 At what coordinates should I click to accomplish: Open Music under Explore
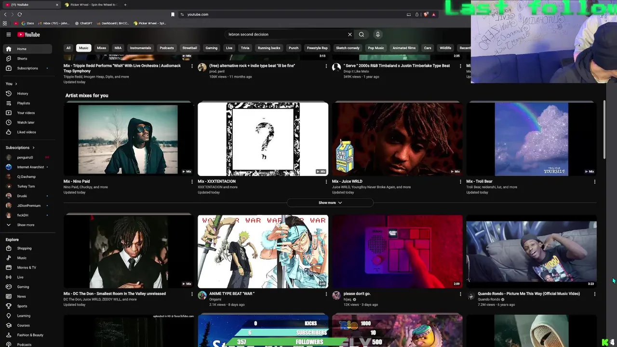tap(28, 258)
